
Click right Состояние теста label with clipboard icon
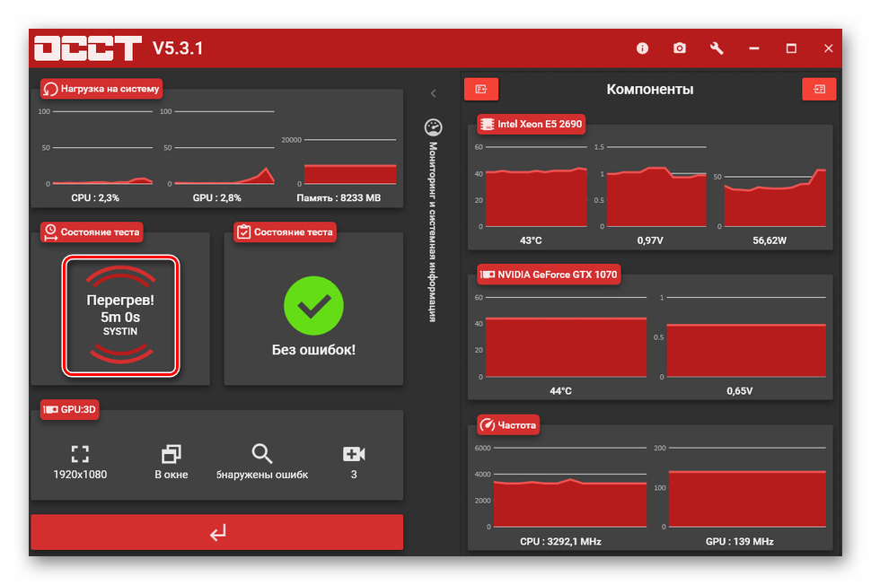point(285,232)
